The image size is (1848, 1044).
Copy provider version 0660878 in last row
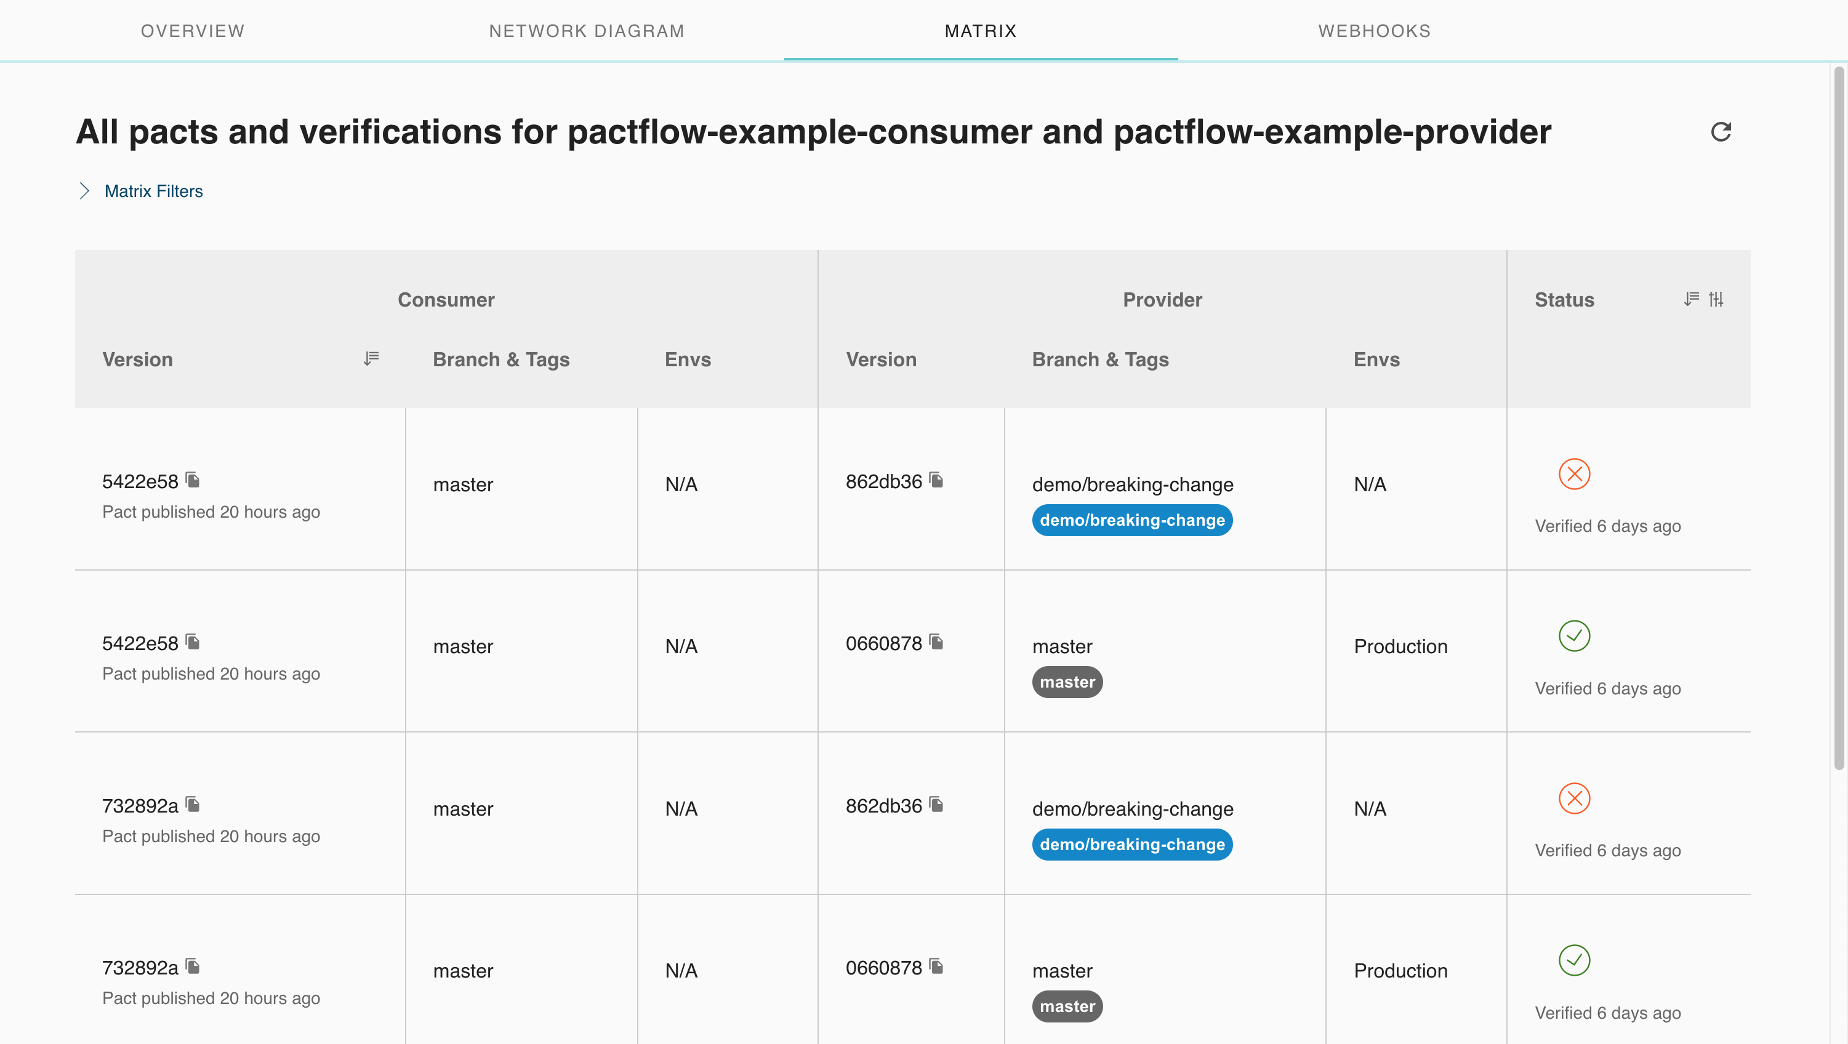(x=936, y=966)
